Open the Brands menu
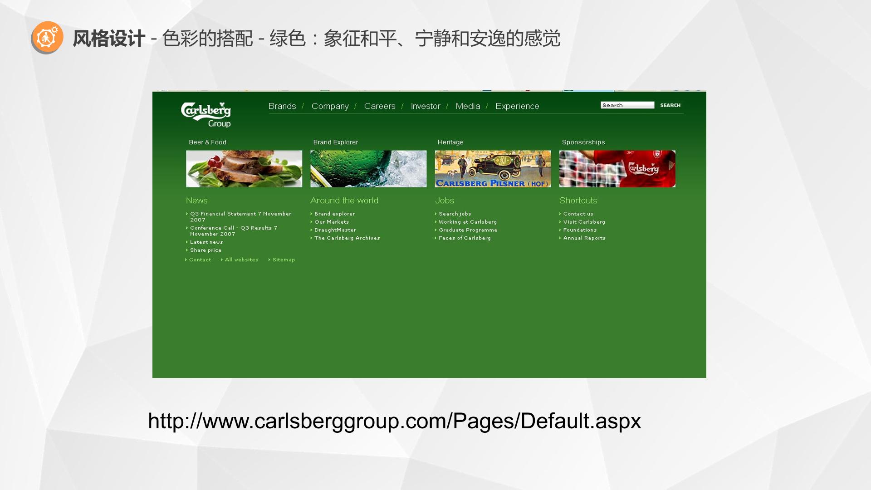The image size is (871, 490). click(282, 106)
